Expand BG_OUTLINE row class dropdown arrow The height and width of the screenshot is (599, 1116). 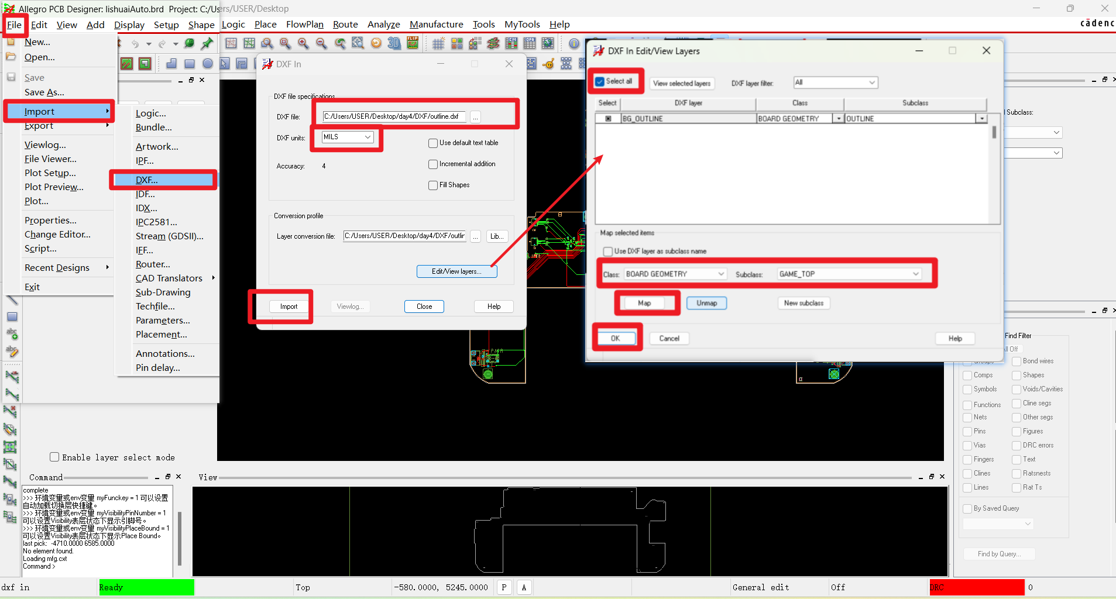(839, 119)
